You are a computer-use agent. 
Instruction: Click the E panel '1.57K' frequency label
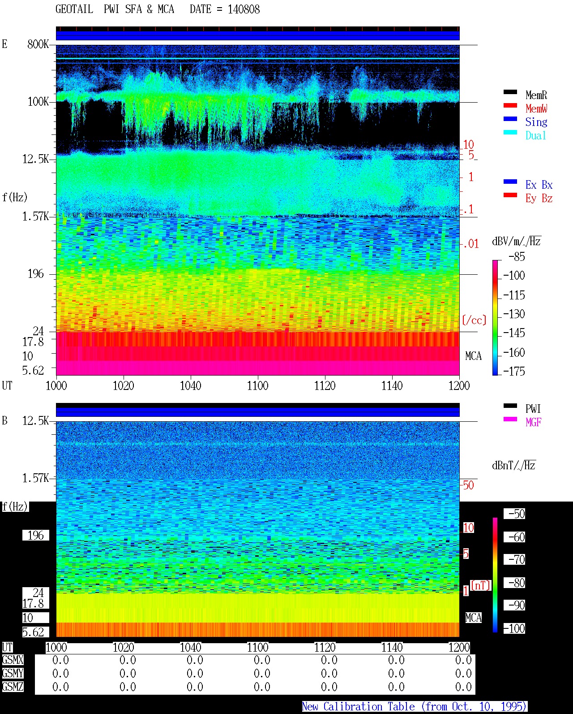tap(35, 216)
